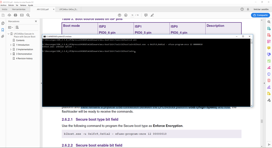Close the Marcadores panel
This screenshot has height=148, width=272.
36,21
